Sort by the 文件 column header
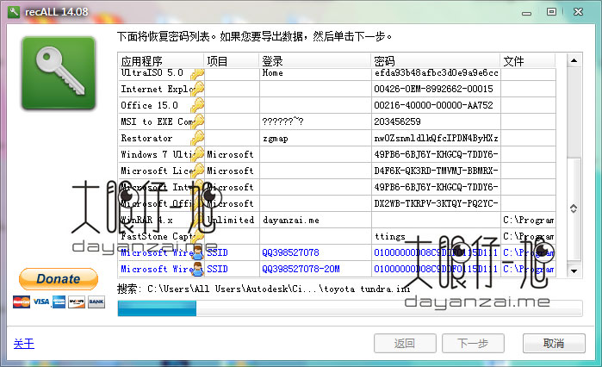 (528, 60)
